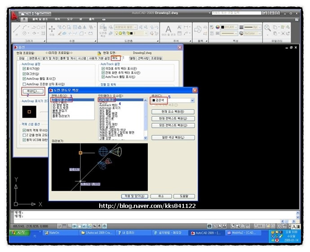Toggle the 마그넷(G) checkbox
This screenshot has width=310, height=252.
pyautogui.click(x=24, y=74)
